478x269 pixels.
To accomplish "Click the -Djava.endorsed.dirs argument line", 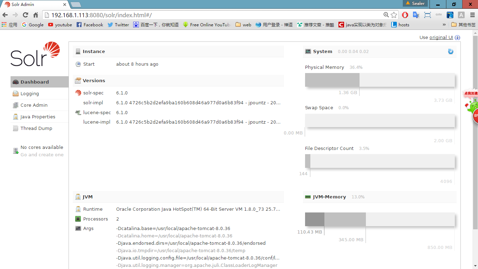I will (x=191, y=243).
